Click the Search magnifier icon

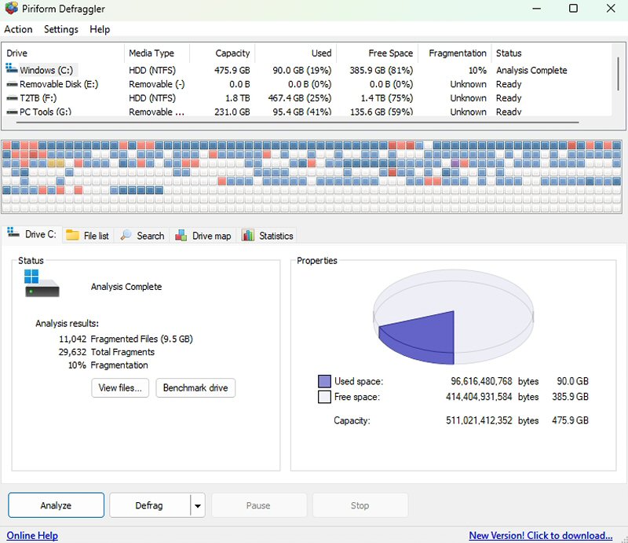click(x=126, y=235)
